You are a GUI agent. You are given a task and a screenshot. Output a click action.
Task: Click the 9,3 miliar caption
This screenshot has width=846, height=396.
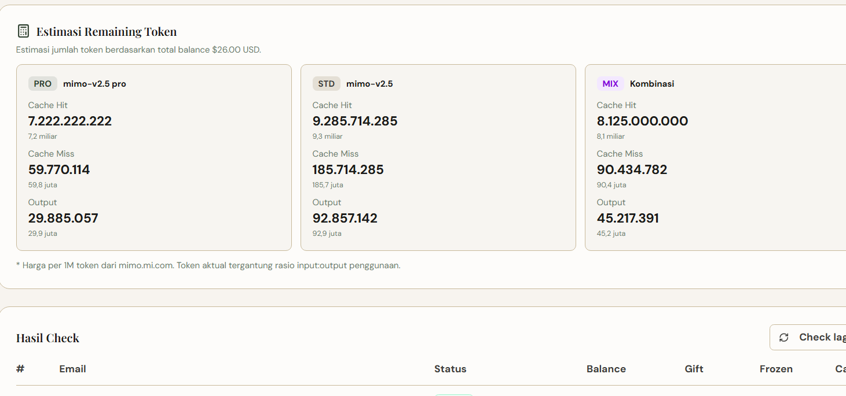[328, 136]
